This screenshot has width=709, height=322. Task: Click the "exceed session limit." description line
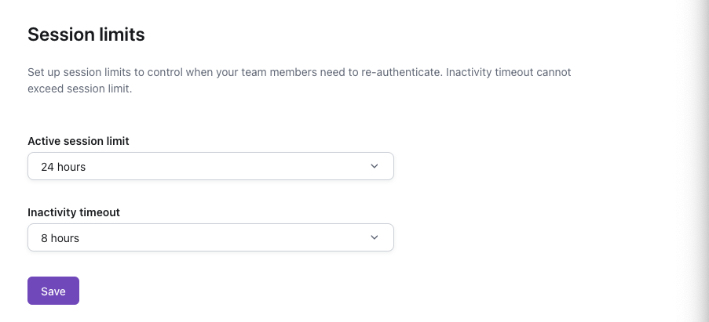tap(79, 89)
